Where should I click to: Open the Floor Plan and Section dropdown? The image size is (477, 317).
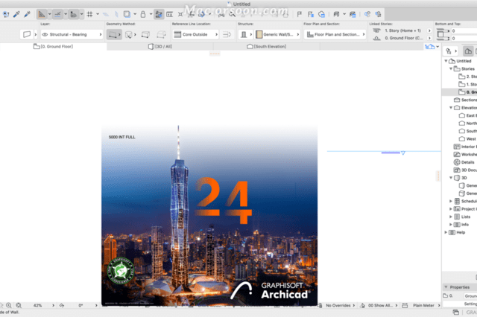click(335, 34)
